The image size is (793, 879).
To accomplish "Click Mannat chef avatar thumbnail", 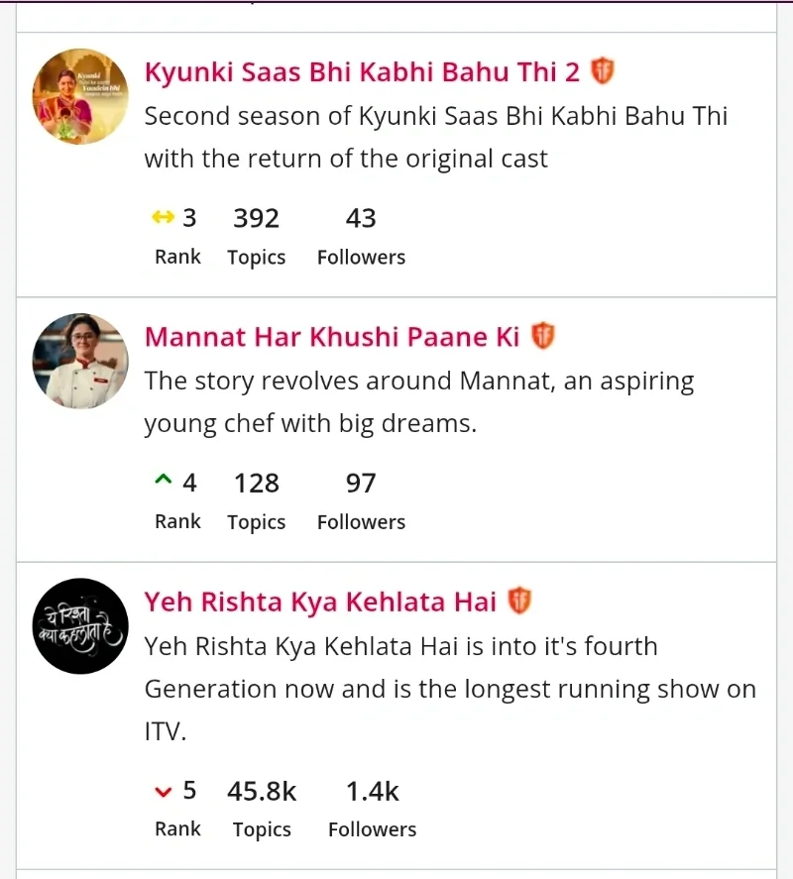I will pyautogui.click(x=80, y=361).
